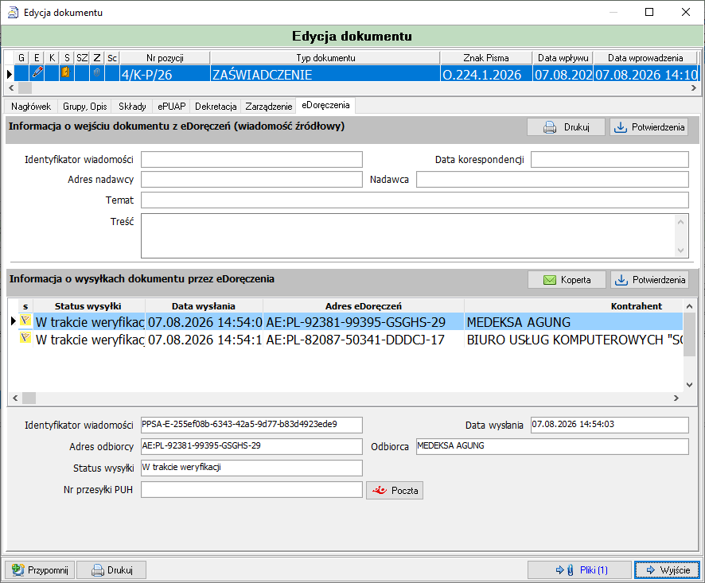Click the Adres nadawcy field
Image resolution: width=705 pixels, height=583 pixels.
coord(251,179)
